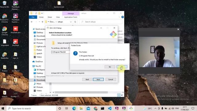Viewport: 197px width, 111px height.
Task: Click the Search setups field
Action: tap(101, 22)
